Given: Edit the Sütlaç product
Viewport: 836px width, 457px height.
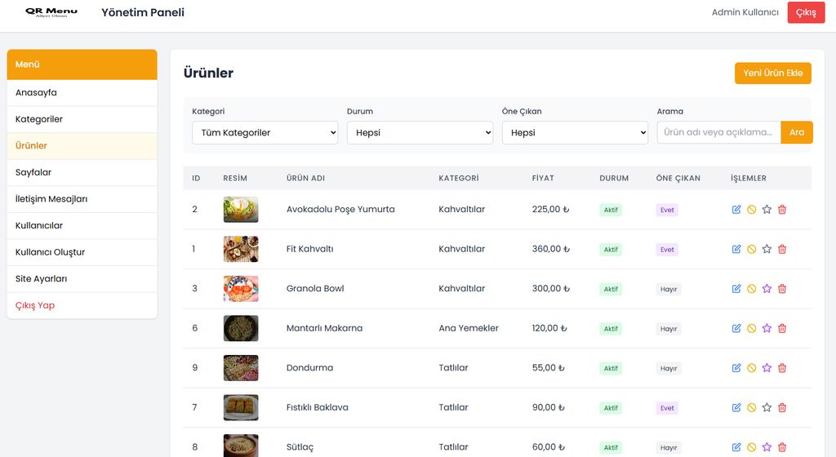Looking at the screenshot, I should point(736,447).
